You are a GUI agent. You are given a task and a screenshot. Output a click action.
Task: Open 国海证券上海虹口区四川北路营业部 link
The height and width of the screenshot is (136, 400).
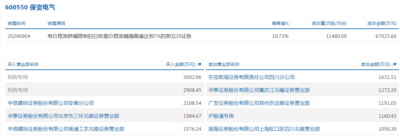(x=264, y=129)
